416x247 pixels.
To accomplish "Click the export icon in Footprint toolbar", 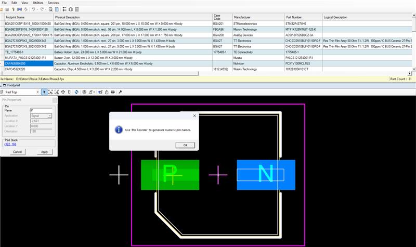I will point(106,92).
